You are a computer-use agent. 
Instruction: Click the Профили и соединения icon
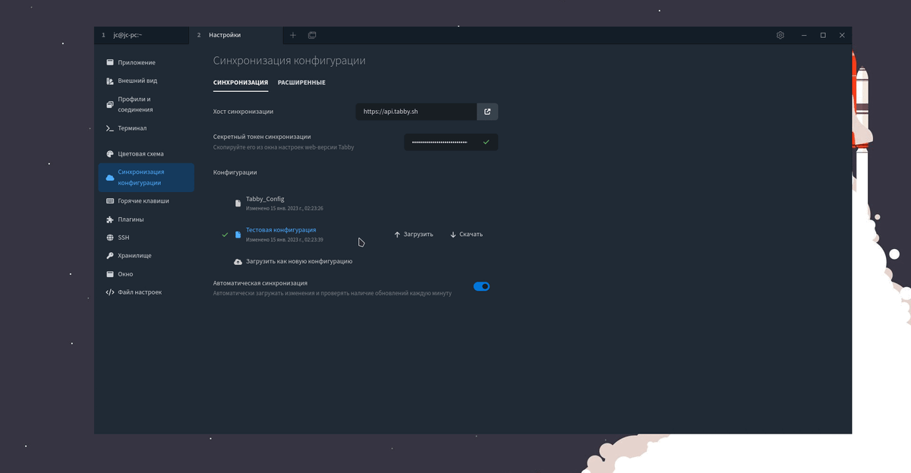(x=110, y=104)
